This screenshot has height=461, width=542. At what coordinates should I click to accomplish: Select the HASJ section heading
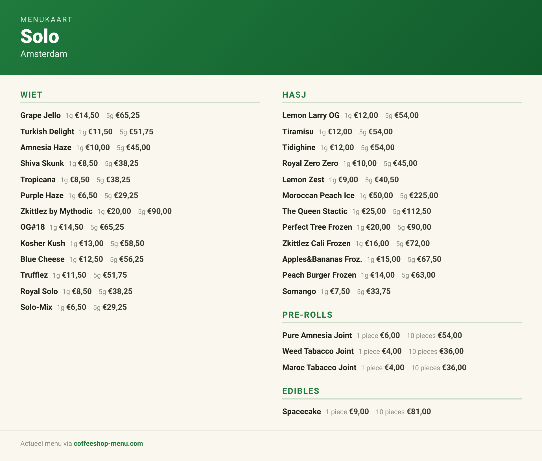(294, 95)
